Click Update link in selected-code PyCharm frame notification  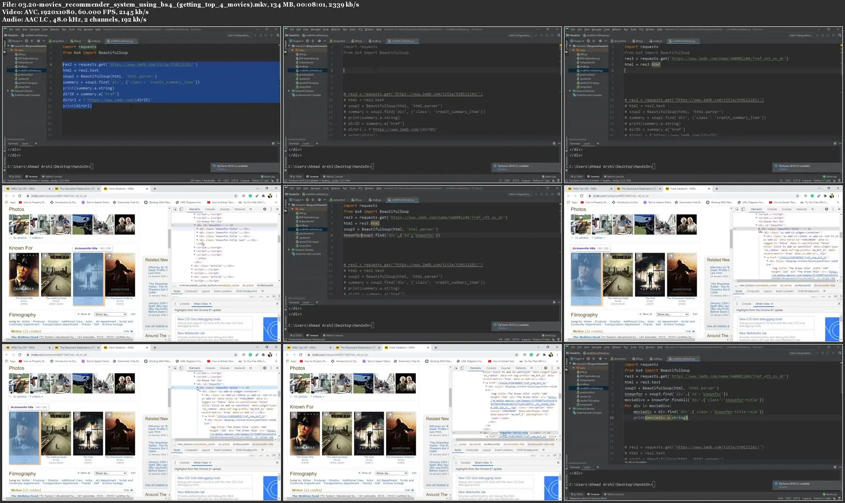[221, 169]
